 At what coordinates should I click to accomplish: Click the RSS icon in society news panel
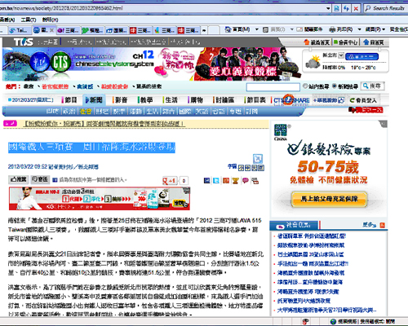383,225
